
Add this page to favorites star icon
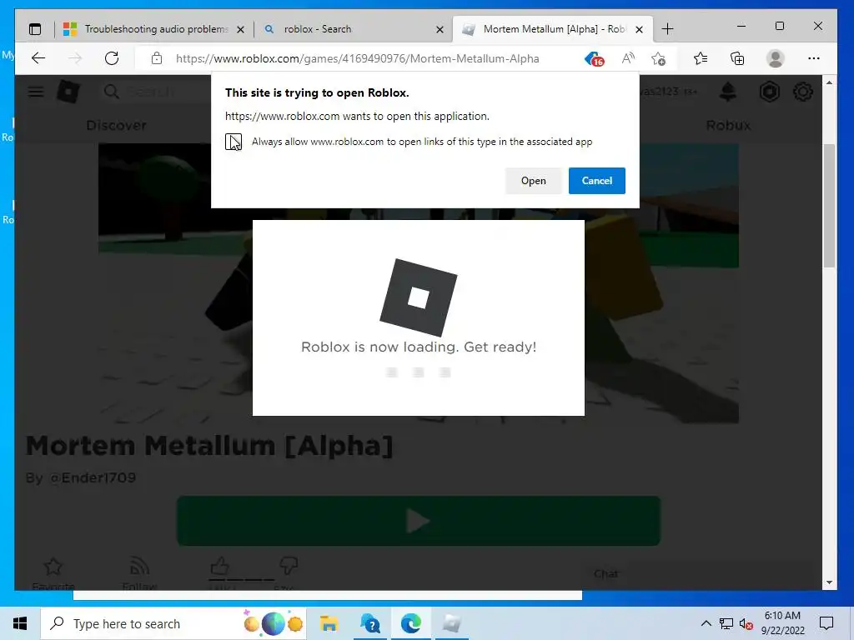(659, 58)
